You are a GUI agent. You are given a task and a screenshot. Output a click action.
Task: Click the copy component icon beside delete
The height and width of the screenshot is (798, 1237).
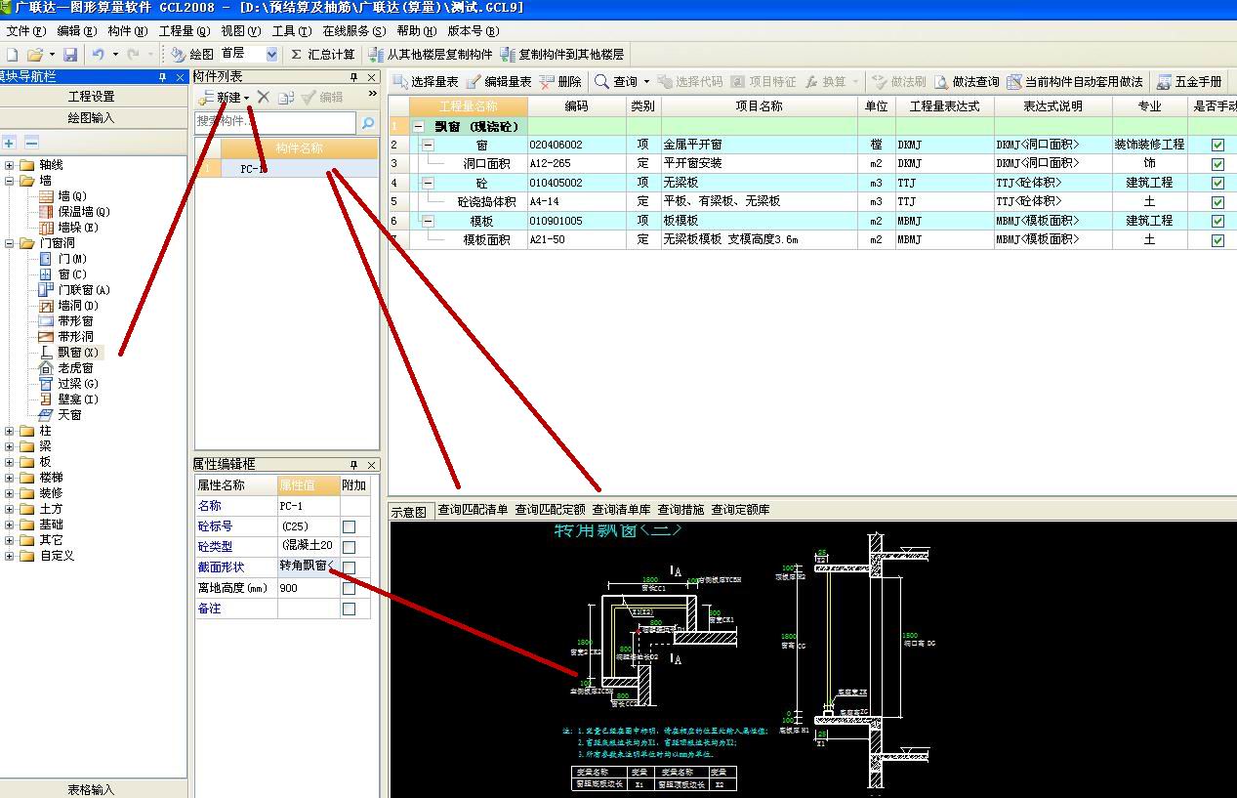[x=285, y=98]
